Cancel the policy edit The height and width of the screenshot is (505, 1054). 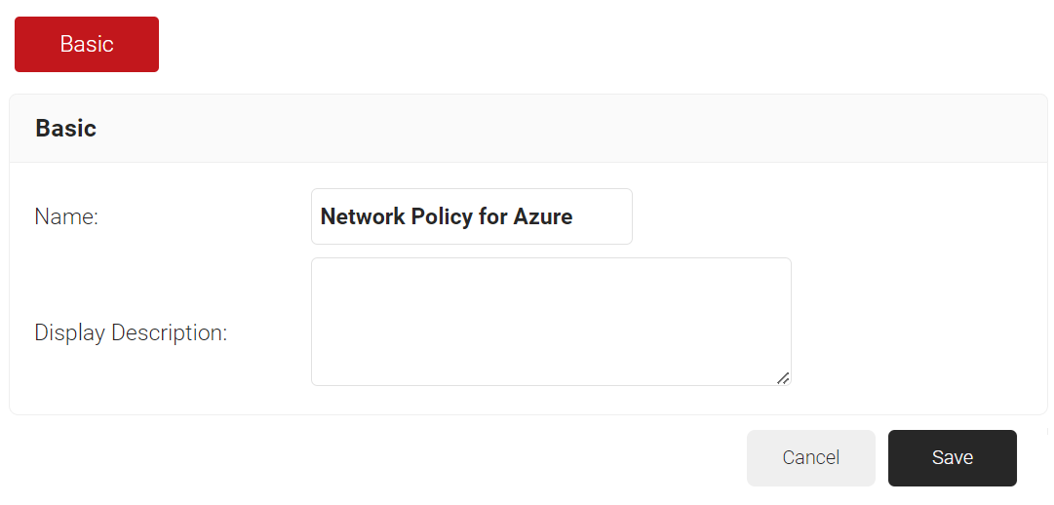(x=810, y=457)
